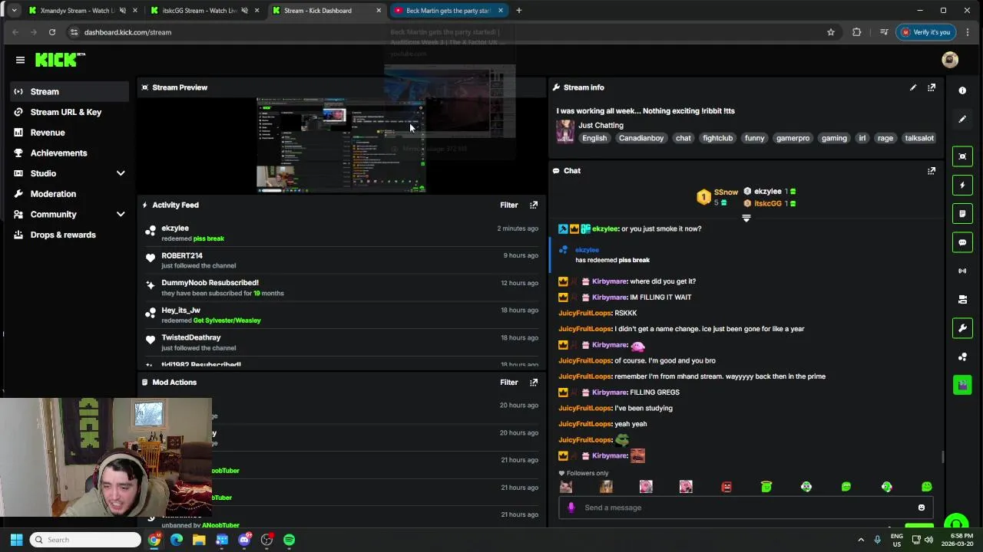This screenshot has height=552, width=983.
Task: Pop out the Stream info panel
Action: (932, 87)
